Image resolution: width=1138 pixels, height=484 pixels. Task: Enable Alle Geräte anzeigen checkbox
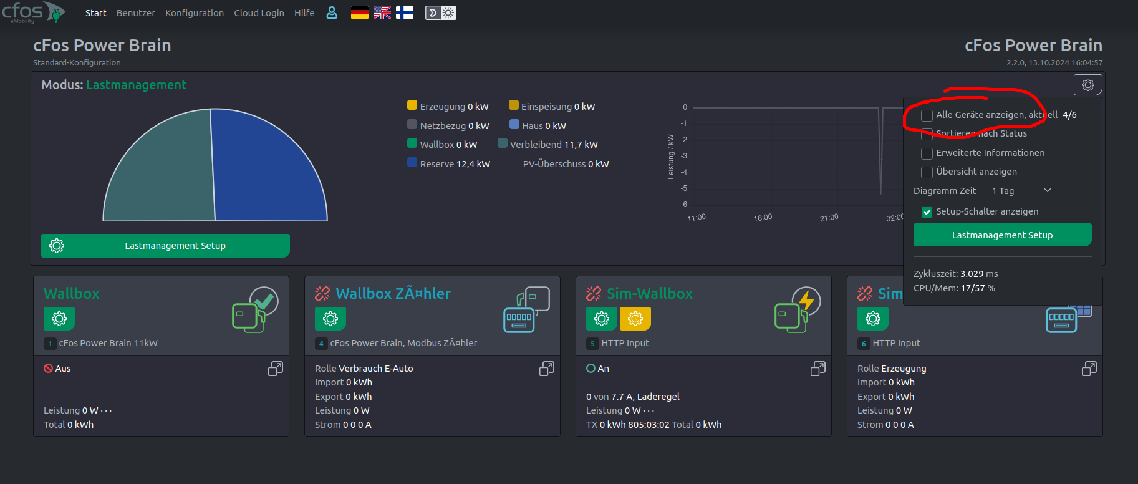tap(927, 115)
